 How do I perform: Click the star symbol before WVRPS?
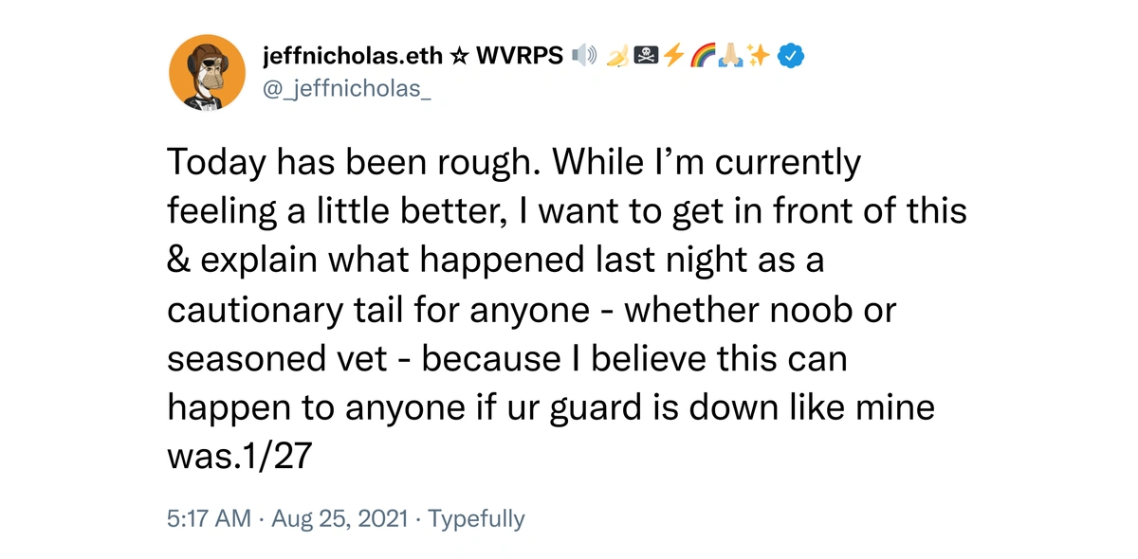pos(458,57)
